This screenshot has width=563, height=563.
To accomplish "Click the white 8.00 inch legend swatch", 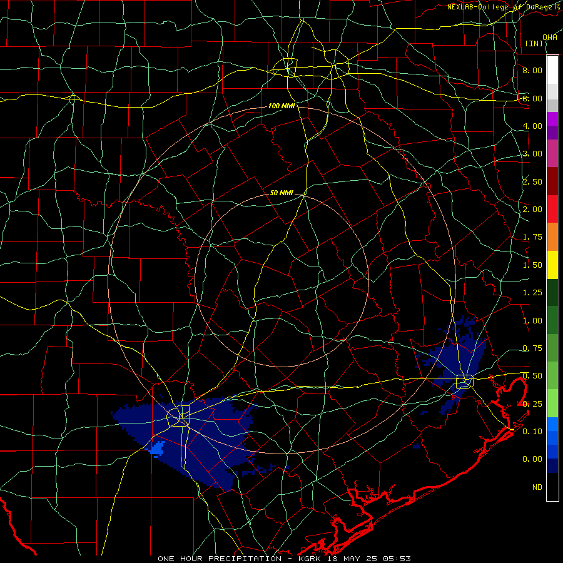I will click(x=552, y=70).
